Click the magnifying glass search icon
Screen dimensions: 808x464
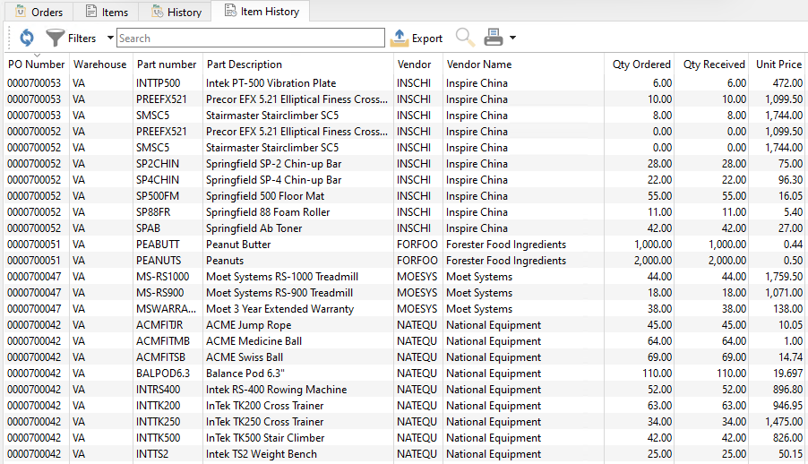tap(465, 38)
